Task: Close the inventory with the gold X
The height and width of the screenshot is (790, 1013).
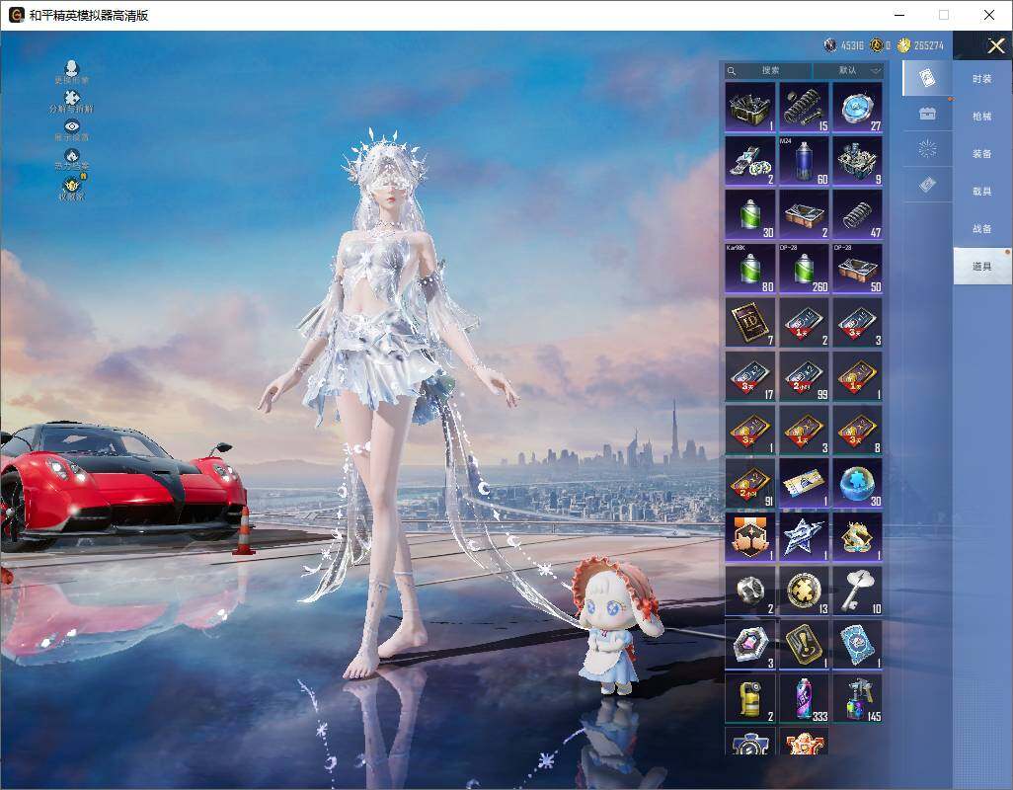Action: tap(995, 45)
